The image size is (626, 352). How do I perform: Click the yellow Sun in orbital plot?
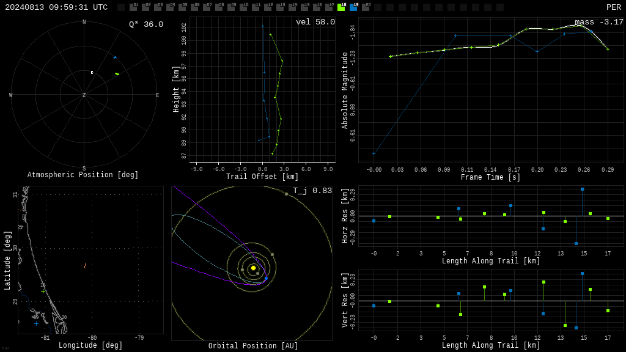(x=253, y=268)
